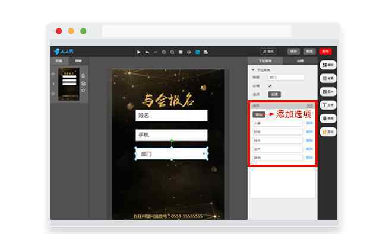Select the page one thumbnail
Screen dimensions: 392x234
coord(69,84)
